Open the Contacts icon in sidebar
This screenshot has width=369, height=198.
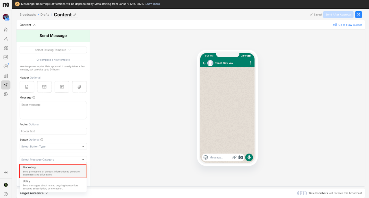point(6,39)
